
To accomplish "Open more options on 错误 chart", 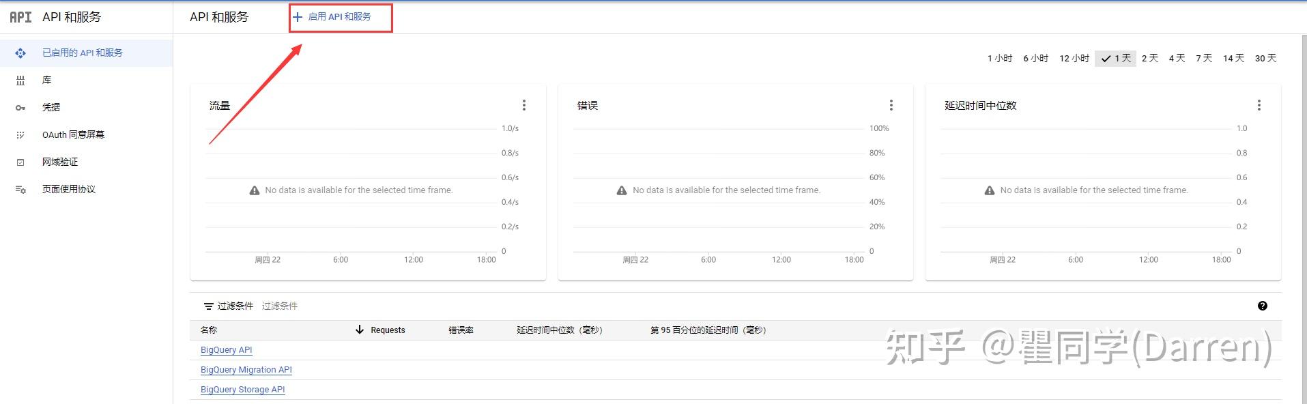I will 891,105.
